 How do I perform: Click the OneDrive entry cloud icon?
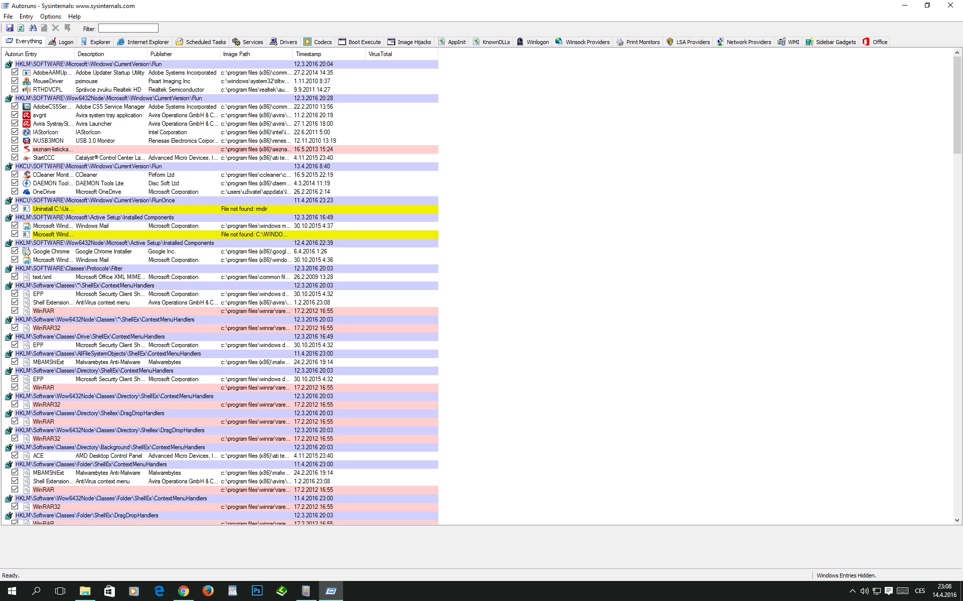tap(27, 192)
